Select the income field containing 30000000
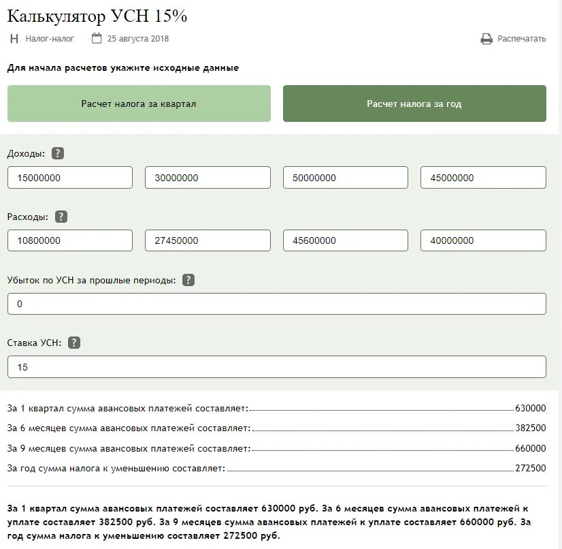This screenshot has width=562, height=549. [208, 178]
